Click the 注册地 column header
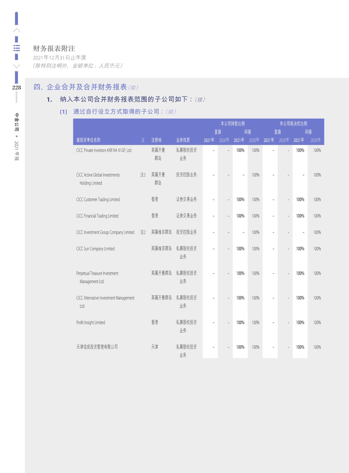The height and width of the screenshot is (473, 349). coord(156,140)
